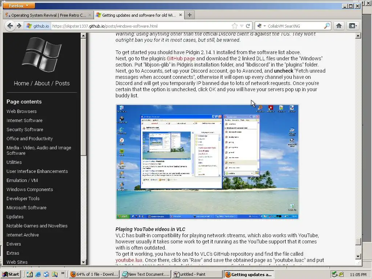Bookmark this page with the star icon

pyautogui.click(x=235, y=26)
